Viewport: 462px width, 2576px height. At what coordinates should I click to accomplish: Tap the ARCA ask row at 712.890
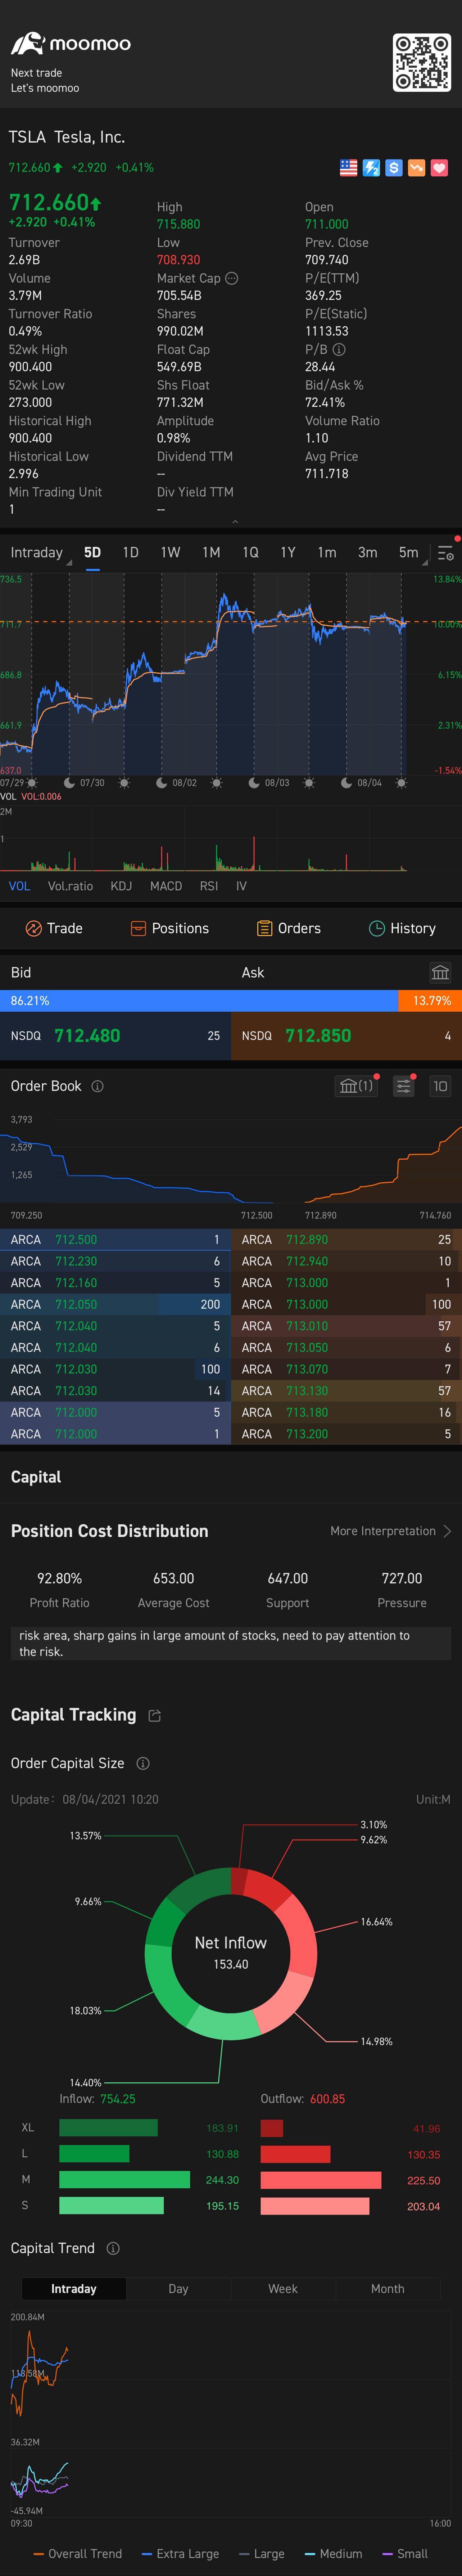346,1240
